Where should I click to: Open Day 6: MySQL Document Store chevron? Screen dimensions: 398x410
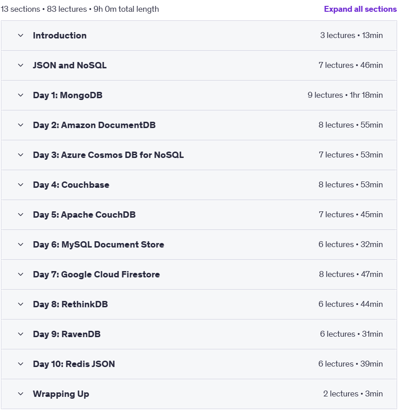(21, 244)
